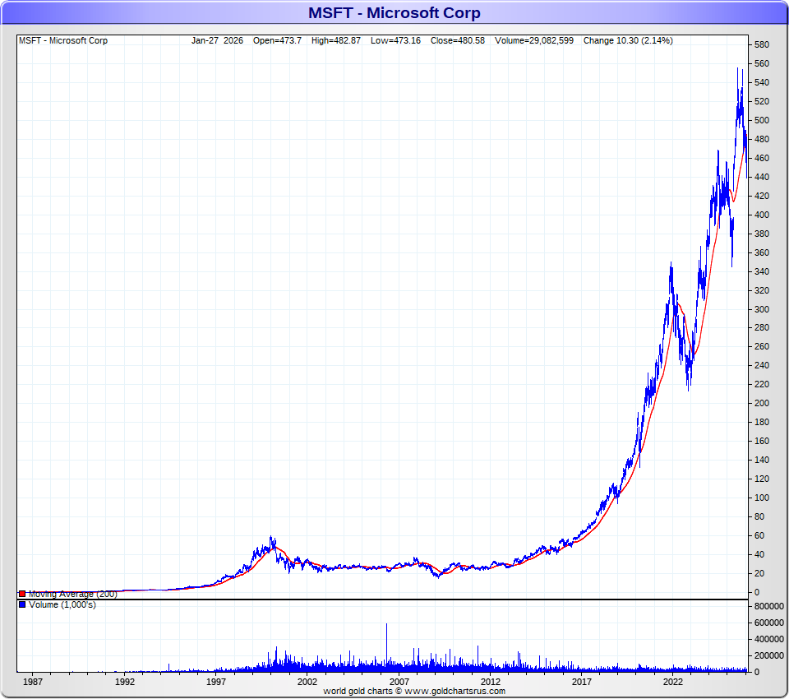Viewport: 789px width, 699px height.
Task: Click the Low=473.16 readout
Action: (x=395, y=40)
